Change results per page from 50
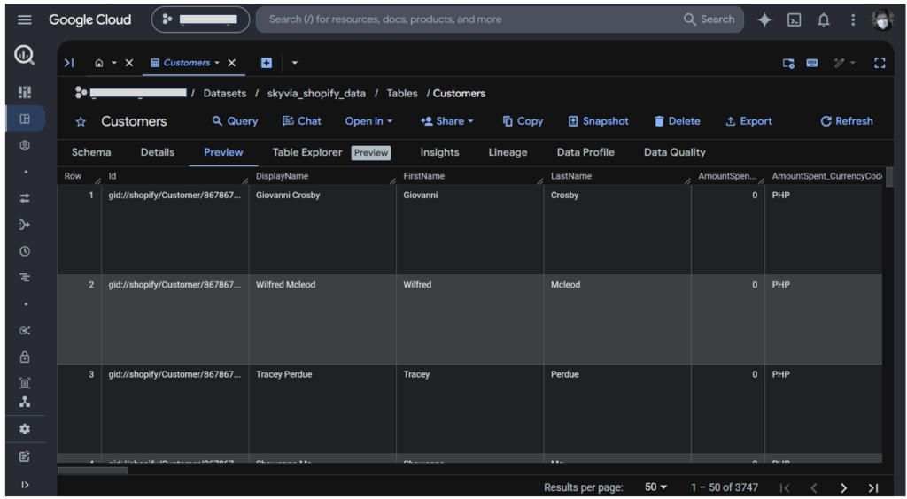This screenshot has width=907, height=499. pos(656,488)
